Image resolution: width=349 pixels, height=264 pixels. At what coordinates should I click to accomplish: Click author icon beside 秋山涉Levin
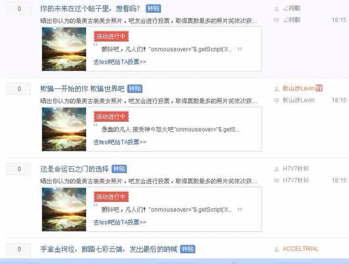tap(276, 89)
